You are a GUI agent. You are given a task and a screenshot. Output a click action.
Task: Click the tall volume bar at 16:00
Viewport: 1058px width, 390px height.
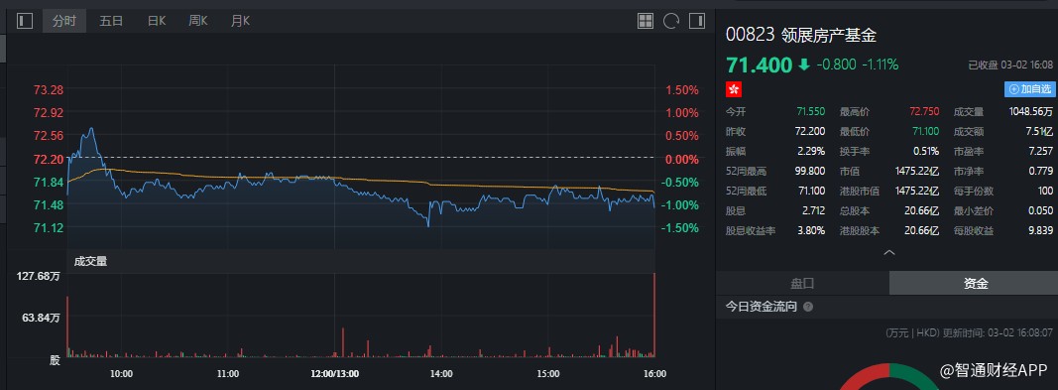click(x=654, y=315)
